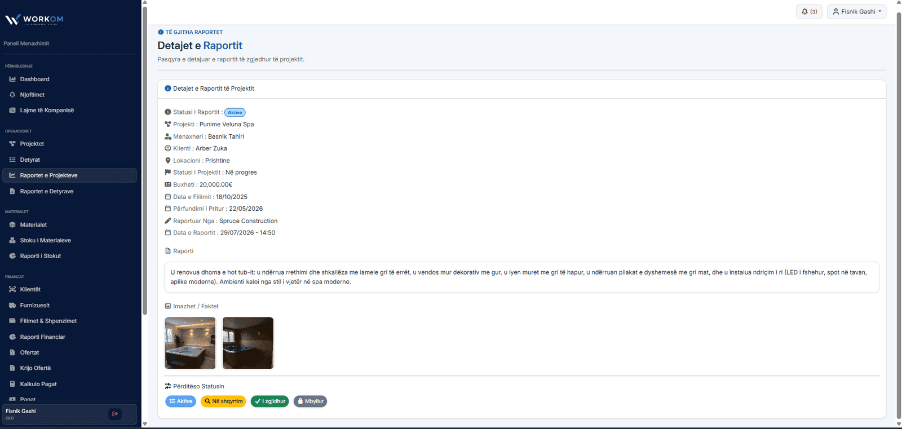The image size is (902, 429).
Task: Open the first hot tub image thumbnail
Action: 190,343
